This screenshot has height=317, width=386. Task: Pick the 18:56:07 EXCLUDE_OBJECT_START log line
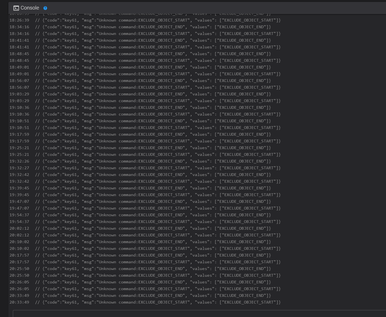(145, 87)
